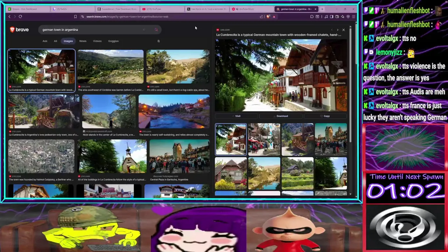Click the 'tts no' chat message by evoltalgx
Image resolution: width=448 pixels, height=252 pixels.
(x=390, y=38)
